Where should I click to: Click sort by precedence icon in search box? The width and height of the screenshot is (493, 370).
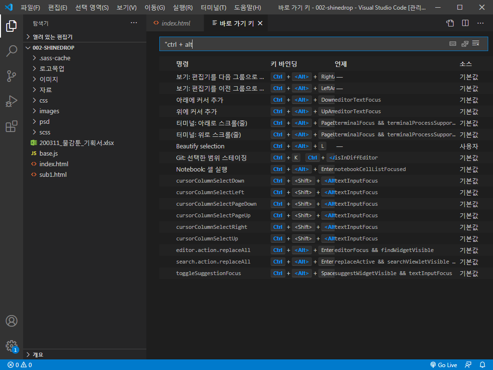[465, 44]
